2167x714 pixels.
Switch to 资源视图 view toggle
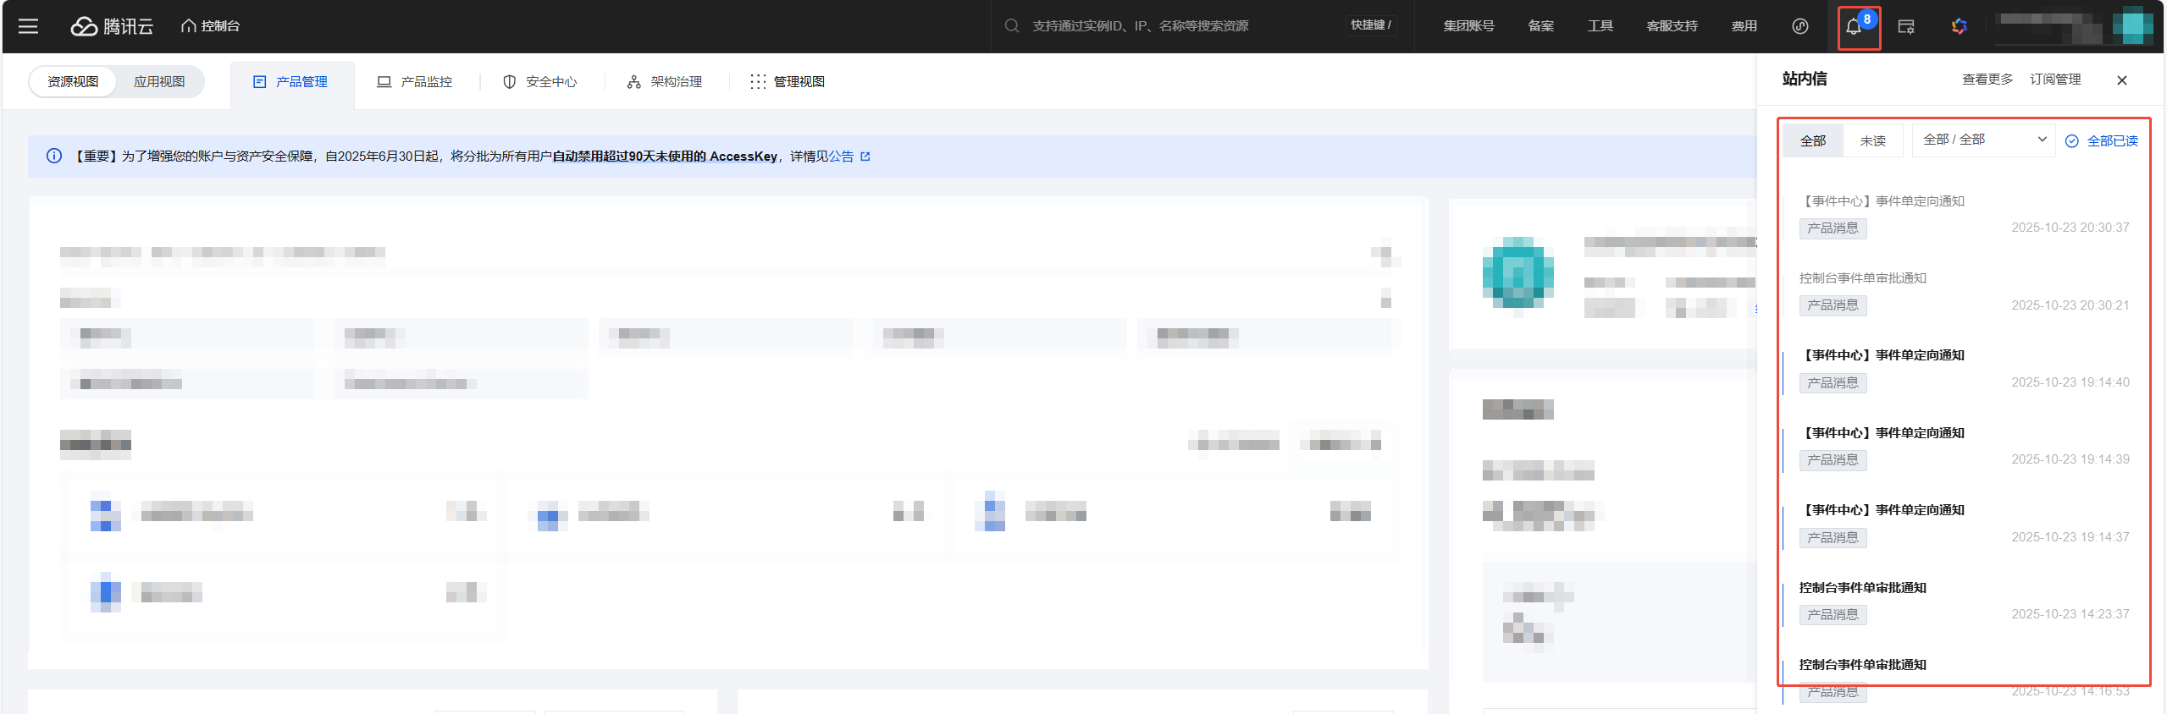[73, 82]
